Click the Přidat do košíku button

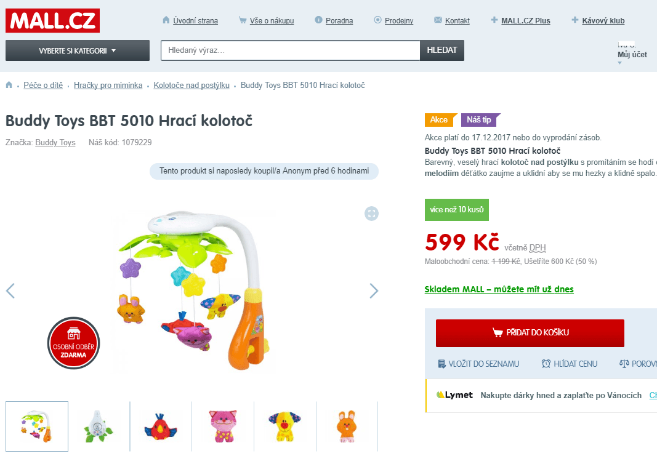tap(530, 333)
